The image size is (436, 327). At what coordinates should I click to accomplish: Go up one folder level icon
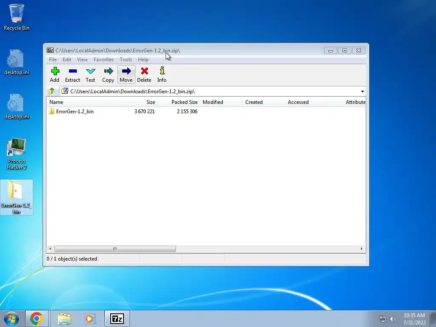tap(52, 91)
